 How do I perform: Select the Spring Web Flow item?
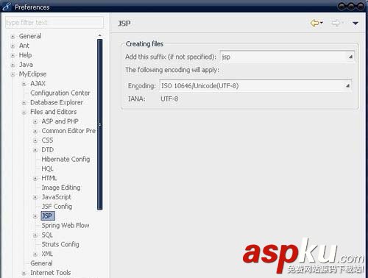[x=66, y=225]
